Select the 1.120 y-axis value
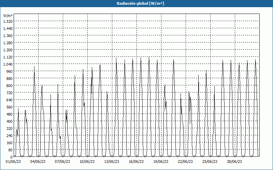273x170 pixels. tap(8, 57)
